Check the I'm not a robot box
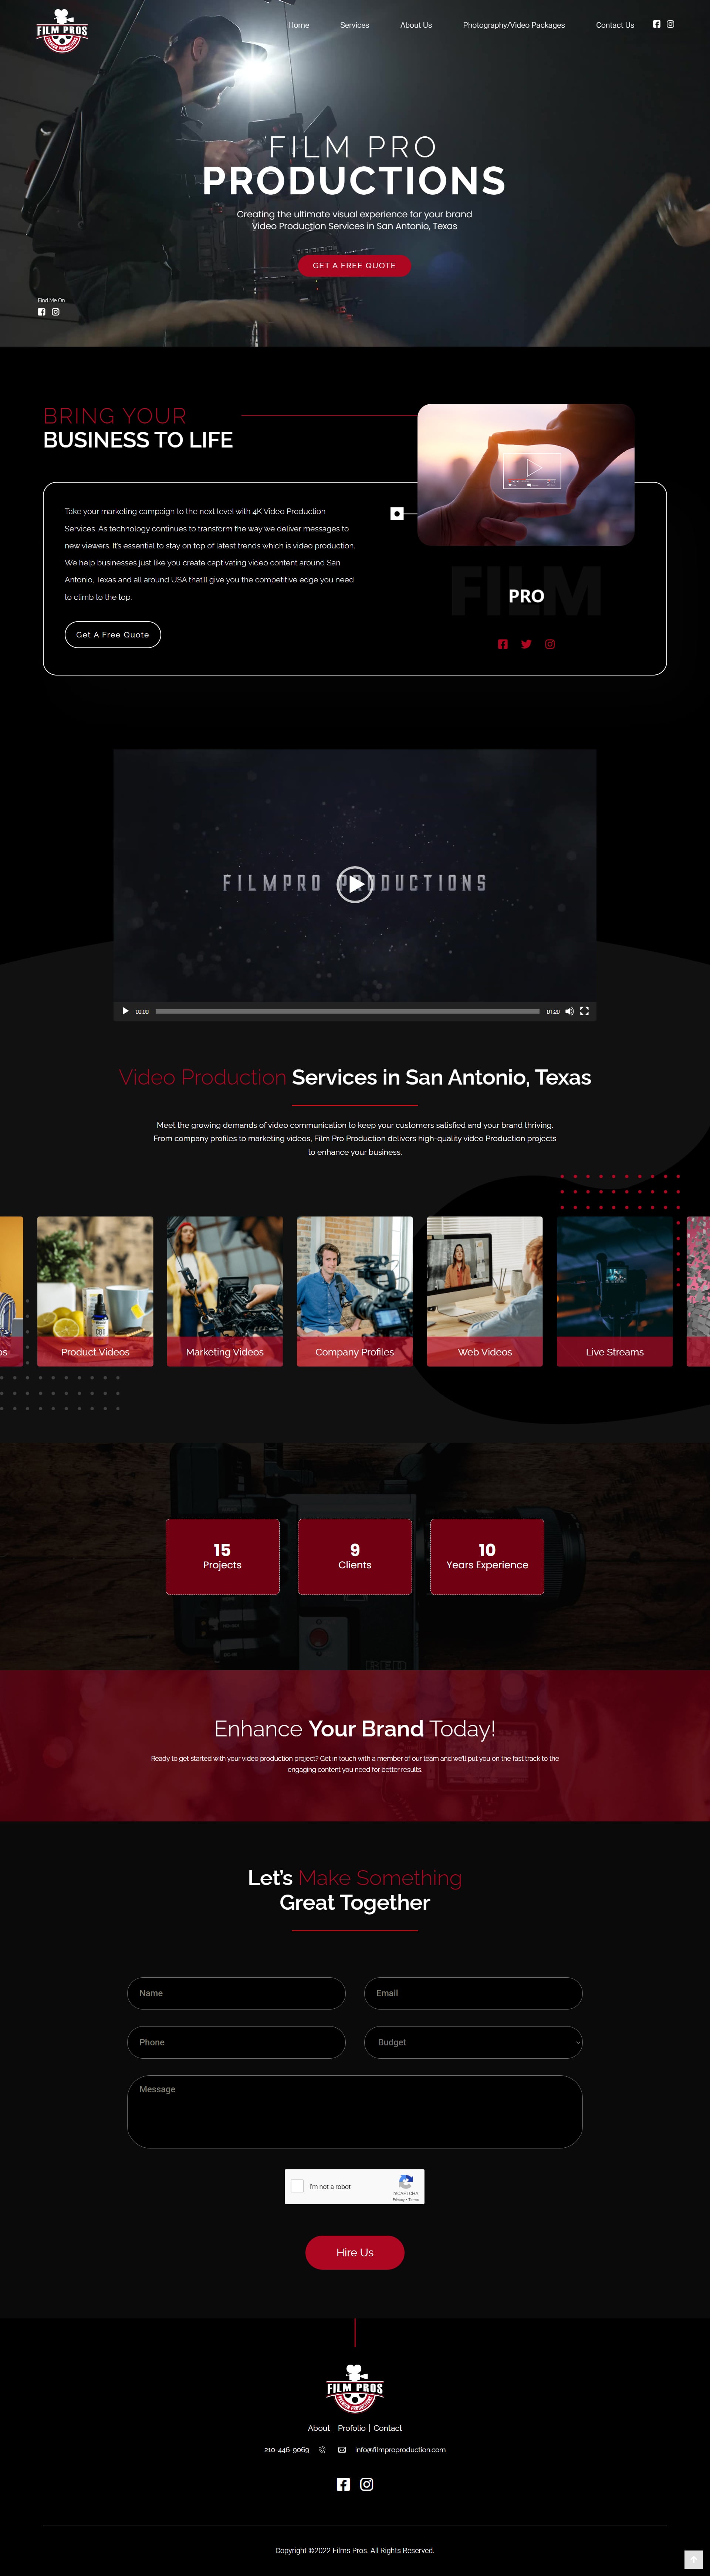The image size is (710, 2576). tap(297, 2186)
